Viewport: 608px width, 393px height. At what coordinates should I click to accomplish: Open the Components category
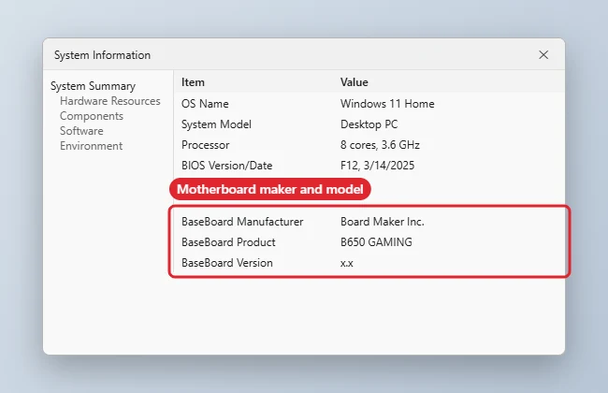pos(92,116)
